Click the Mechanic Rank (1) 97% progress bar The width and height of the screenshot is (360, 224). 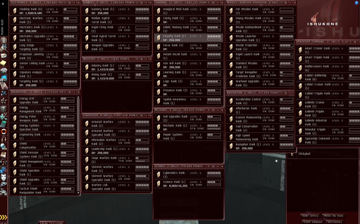point(214,128)
